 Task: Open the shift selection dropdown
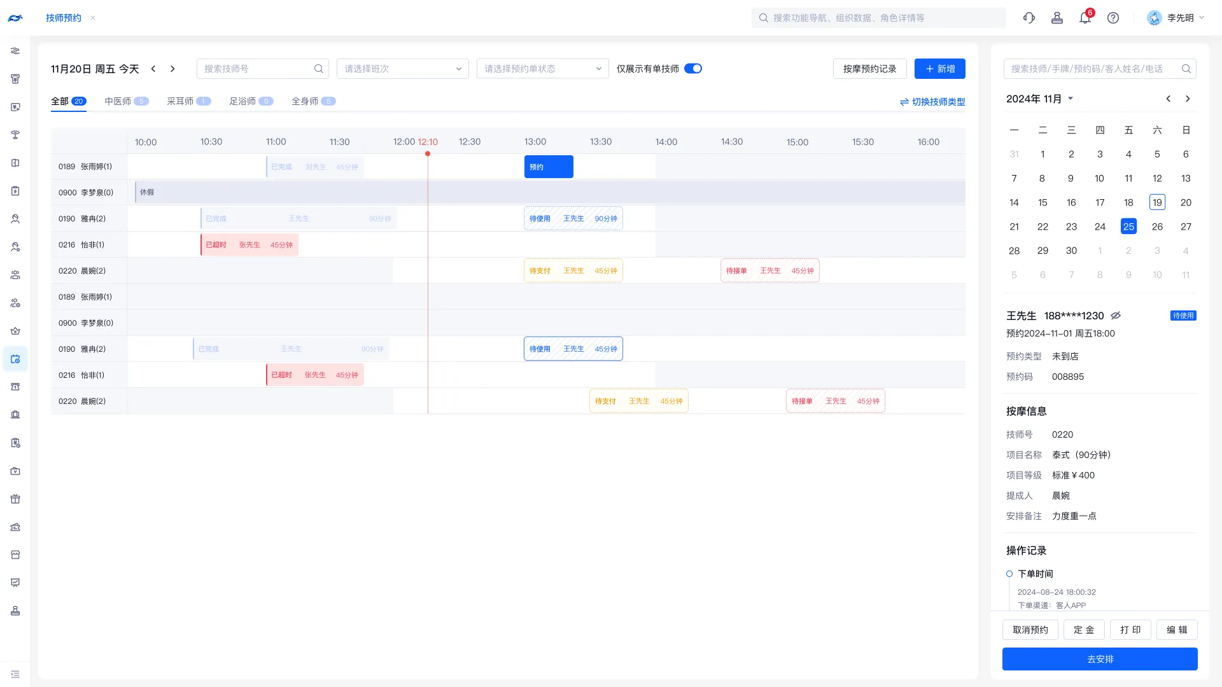[402, 69]
